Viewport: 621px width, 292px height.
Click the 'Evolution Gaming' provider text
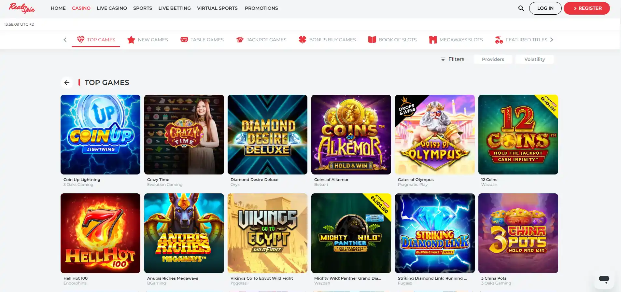165,185
